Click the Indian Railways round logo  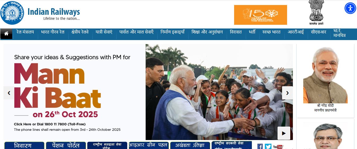point(12,13)
